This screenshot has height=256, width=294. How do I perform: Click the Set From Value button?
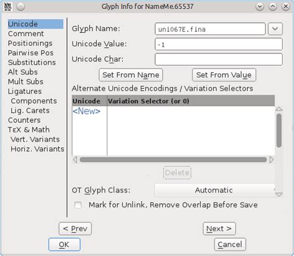(224, 75)
